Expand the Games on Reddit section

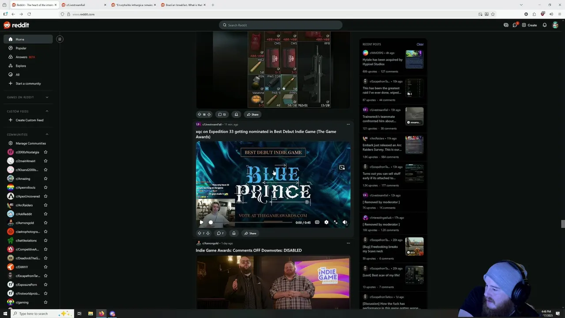point(47,97)
